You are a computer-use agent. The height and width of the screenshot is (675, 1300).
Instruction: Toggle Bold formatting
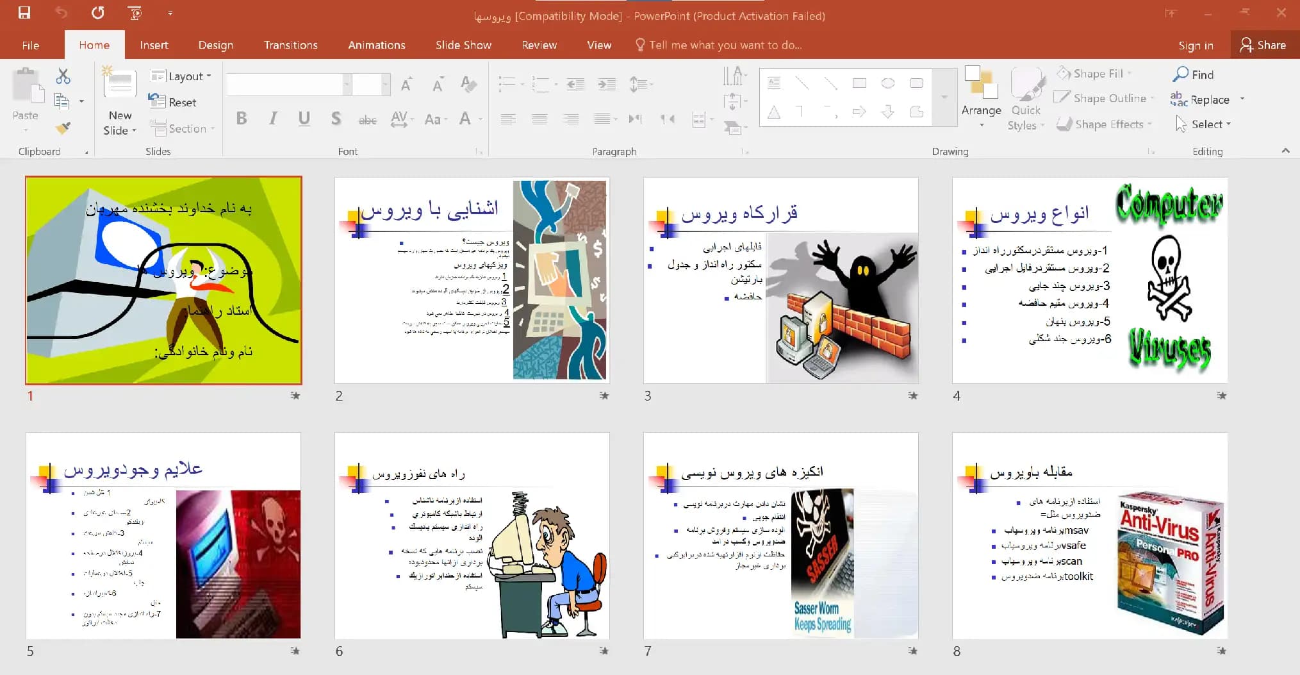[242, 119]
